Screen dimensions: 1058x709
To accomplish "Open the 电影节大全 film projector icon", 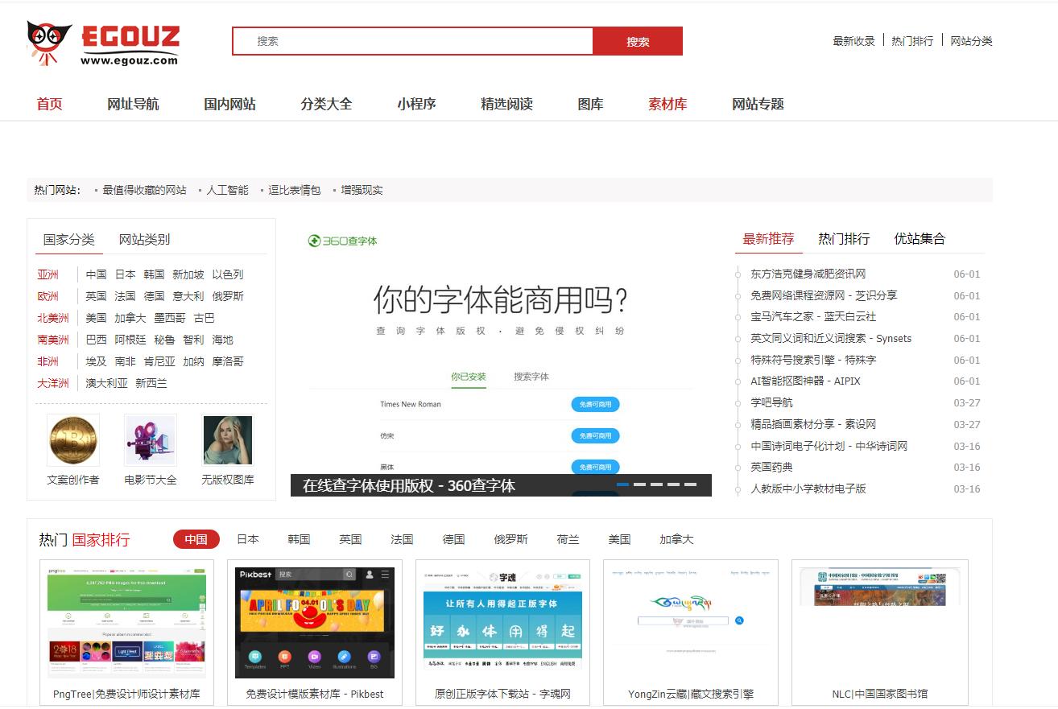I will pyautogui.click(x=151, y=440).
